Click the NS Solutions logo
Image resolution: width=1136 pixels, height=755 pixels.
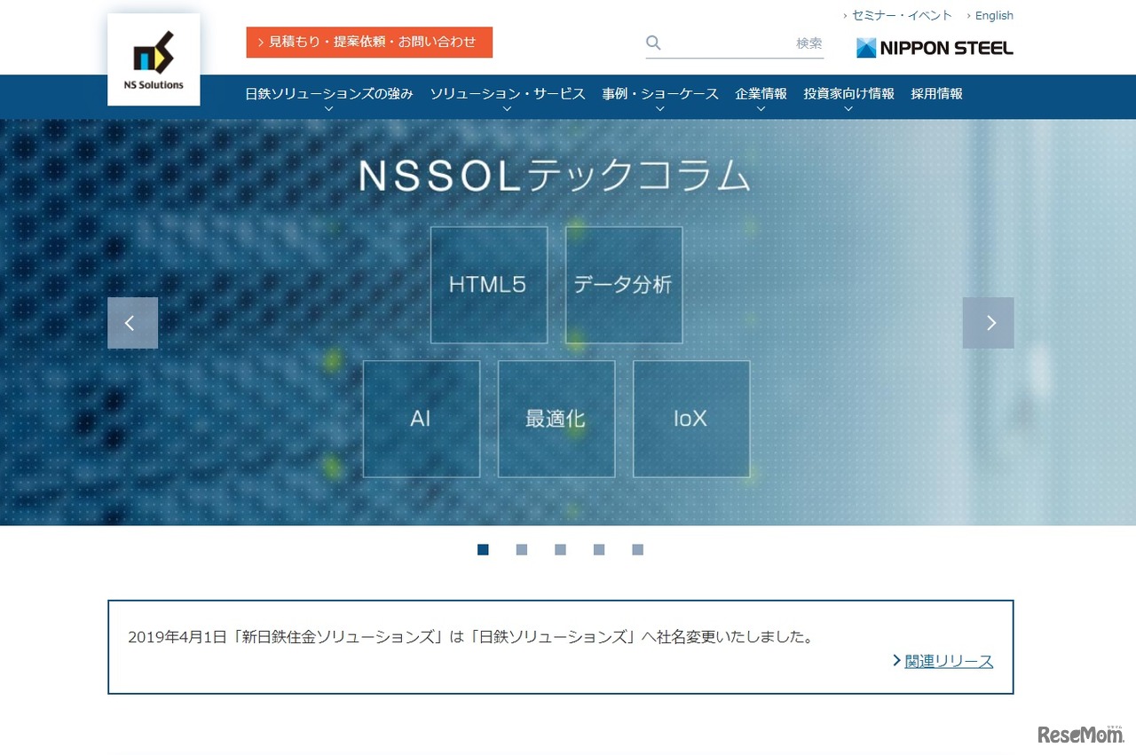click(x=153, y=58)
